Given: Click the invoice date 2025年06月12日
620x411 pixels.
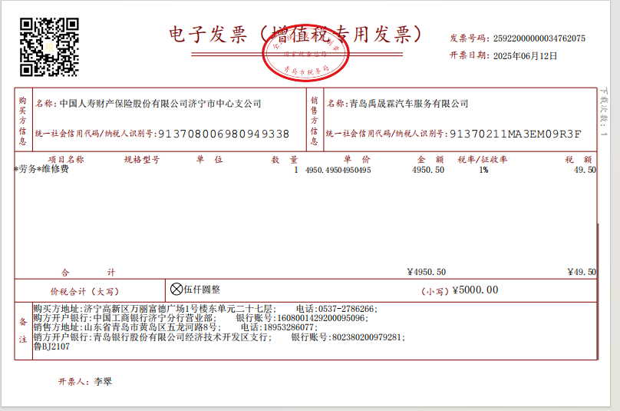Looking at the screenshot, I should coord(525,56).
